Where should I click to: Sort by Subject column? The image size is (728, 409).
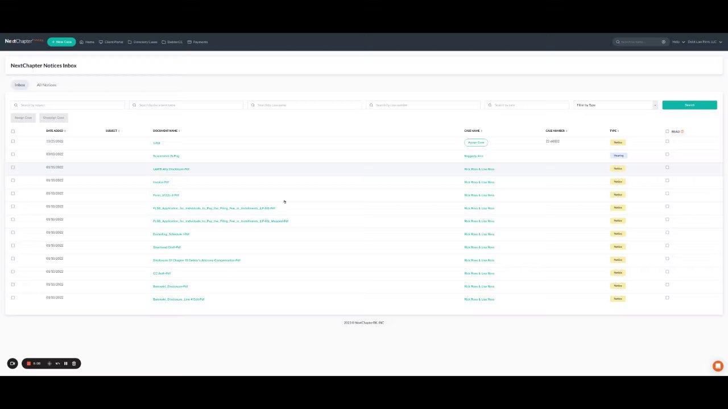(113, 131)
